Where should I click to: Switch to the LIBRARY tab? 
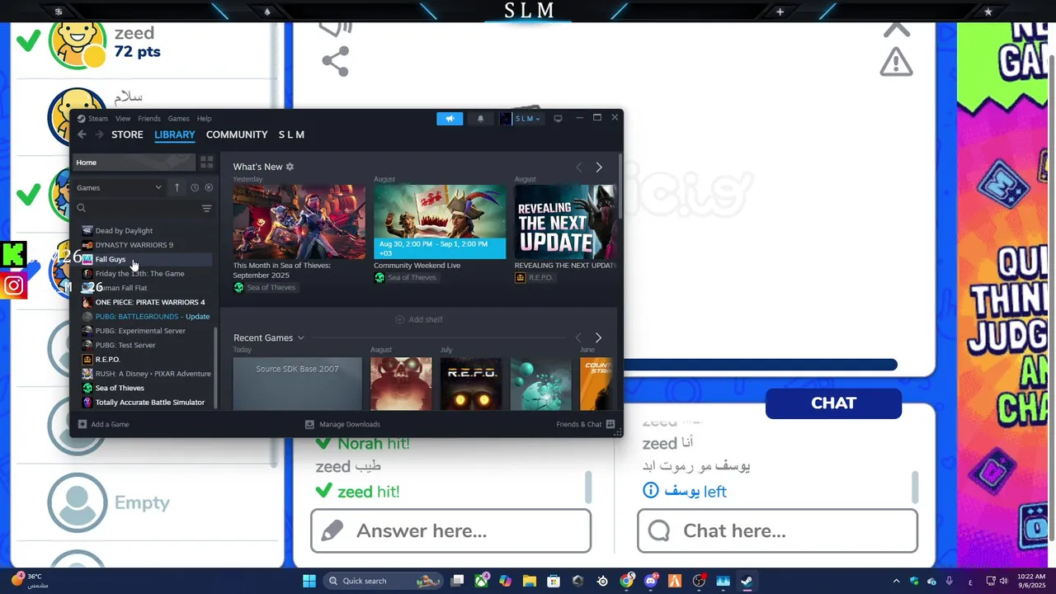click(x=175, y=134)
